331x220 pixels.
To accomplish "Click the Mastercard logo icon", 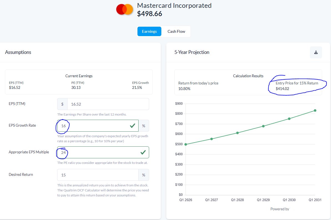I will (x=125, y=9).
